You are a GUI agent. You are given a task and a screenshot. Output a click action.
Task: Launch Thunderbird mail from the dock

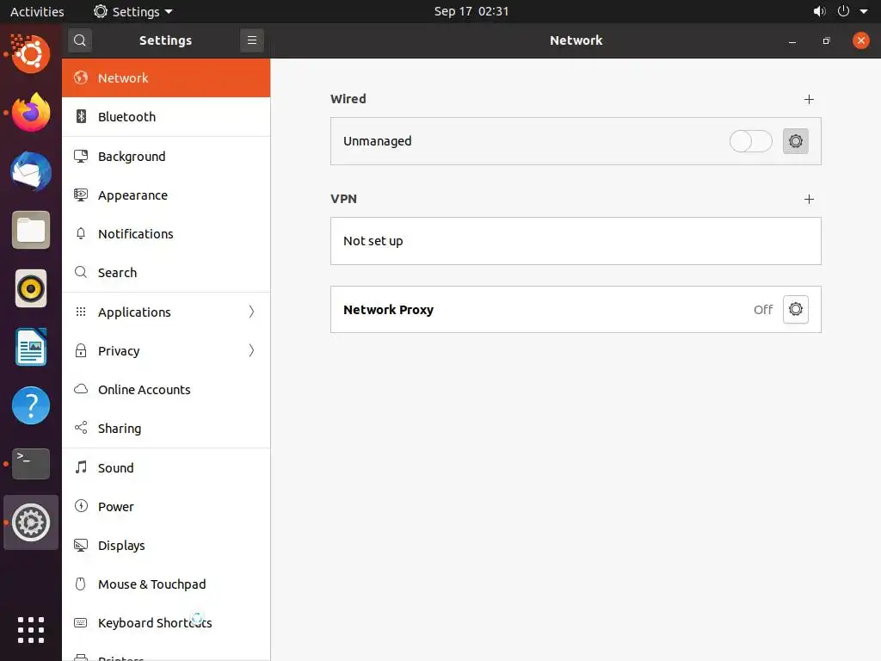click(31, 171)
